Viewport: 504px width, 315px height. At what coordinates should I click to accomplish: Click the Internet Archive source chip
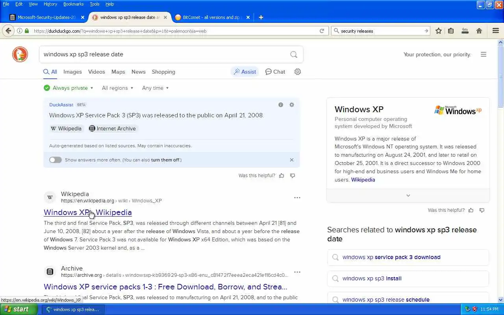112,128
